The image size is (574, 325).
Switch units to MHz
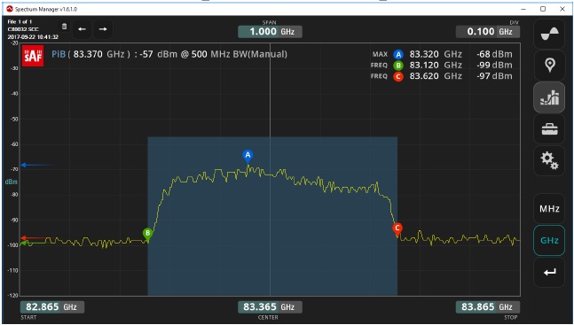pyautogui.click(x=549, y=209)
